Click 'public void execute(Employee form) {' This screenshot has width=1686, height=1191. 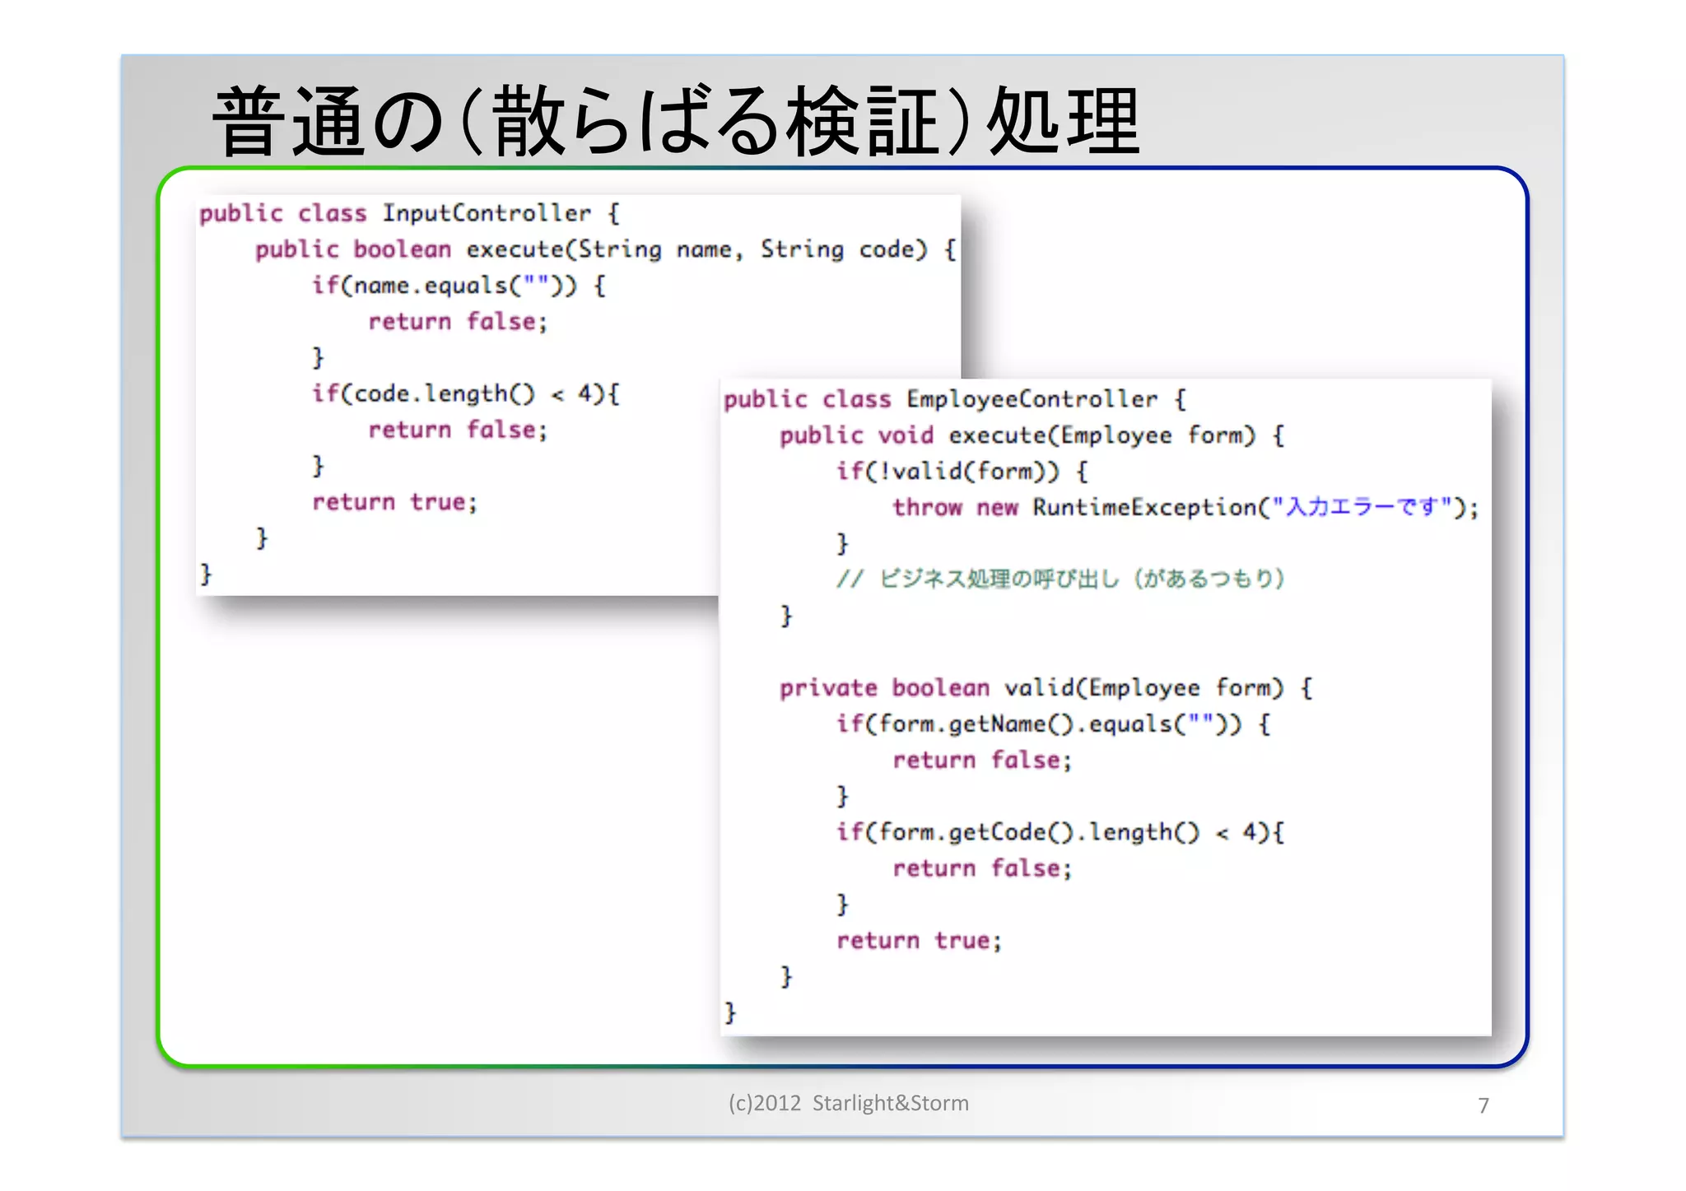[x=1032, y=436]
